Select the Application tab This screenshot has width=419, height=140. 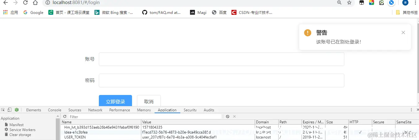[x=167, y=110]
